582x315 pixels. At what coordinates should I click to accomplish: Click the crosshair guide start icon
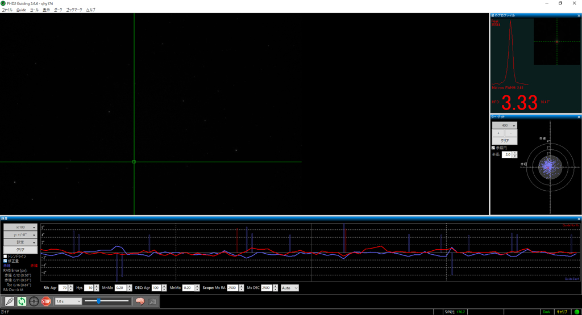coord(34,301)
